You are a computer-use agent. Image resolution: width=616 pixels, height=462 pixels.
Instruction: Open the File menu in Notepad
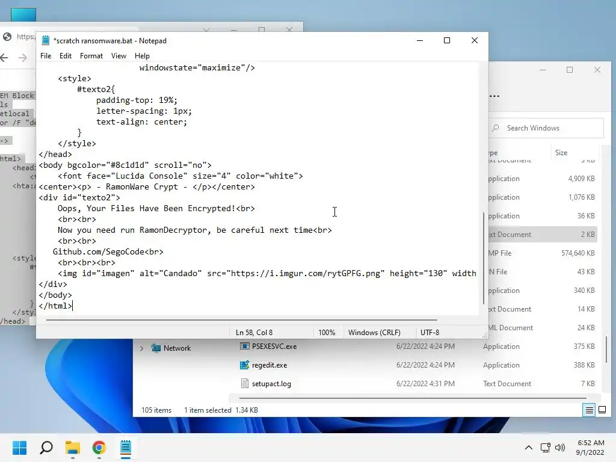click(46, 56)
